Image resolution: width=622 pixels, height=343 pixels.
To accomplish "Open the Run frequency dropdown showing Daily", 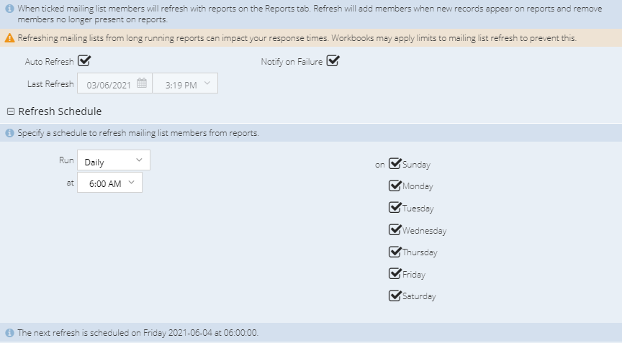I will click(114, 160).
